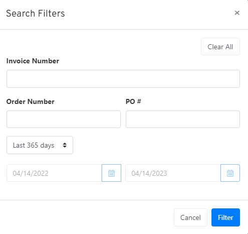The height and width of the screenshot is (234, 248).
Task: Dismiss the dialog using Cancel
Action: point(190,217)
